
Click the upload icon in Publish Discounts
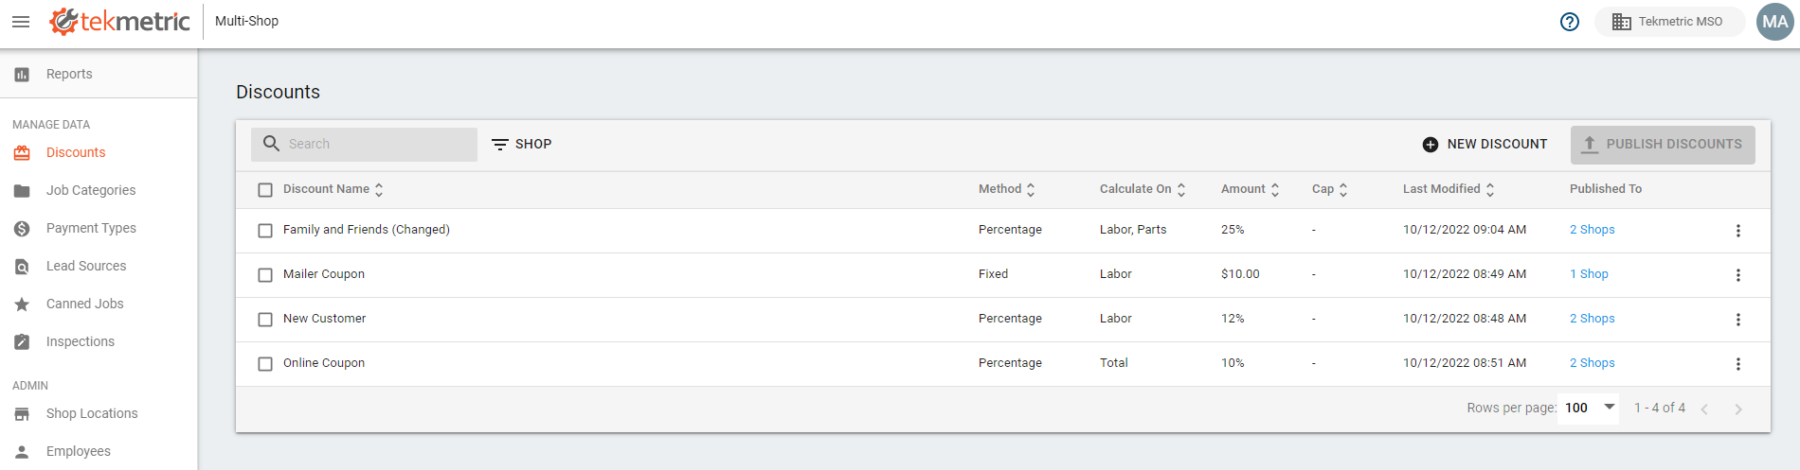(x=1590, y=144)
